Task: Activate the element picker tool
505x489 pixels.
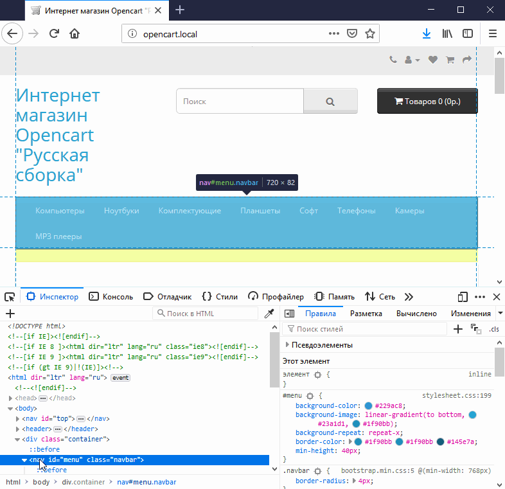Action: [10, 297]
